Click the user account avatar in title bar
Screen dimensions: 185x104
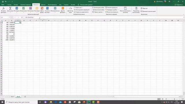pos(165,1)
